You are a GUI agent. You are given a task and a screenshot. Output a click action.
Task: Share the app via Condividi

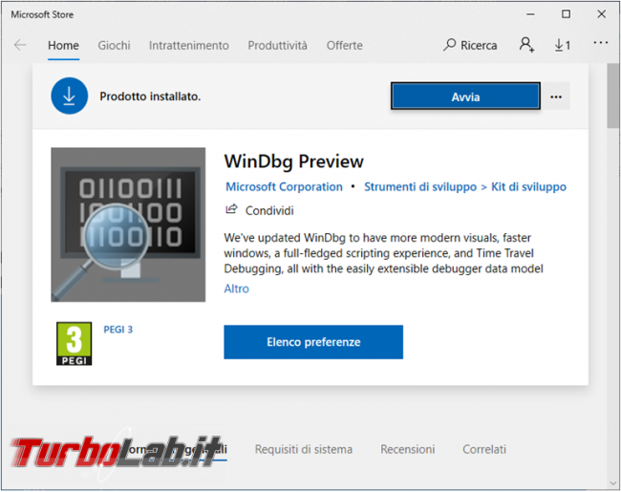(x=260, y=210)
